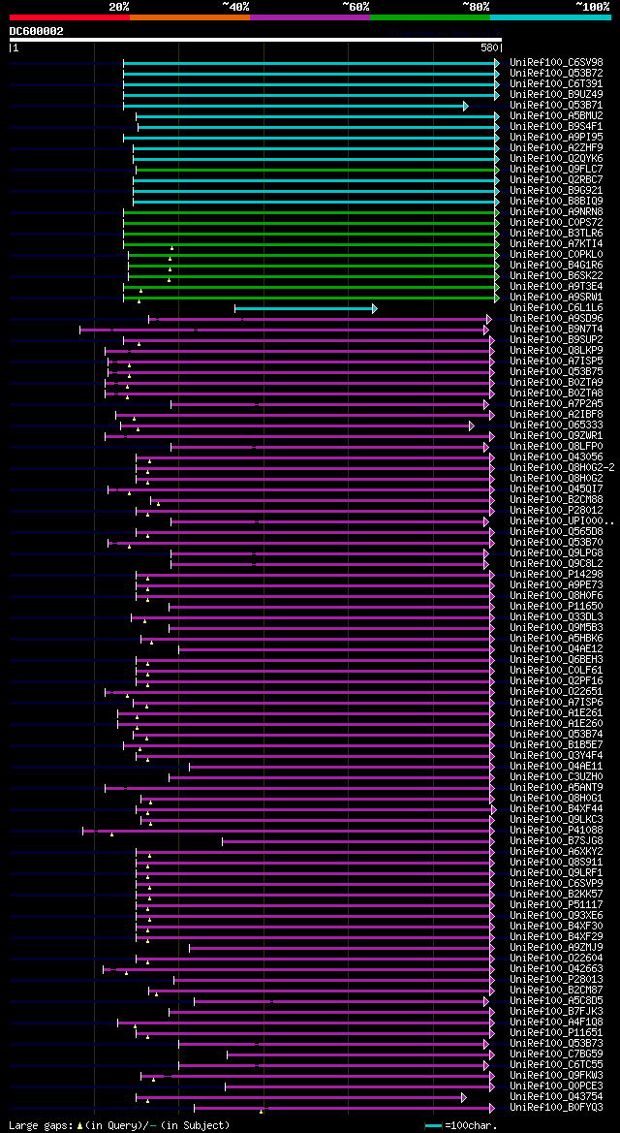Select the UniRef100_Q4AE12 label
The height and width of the screenshot is (1133, 620).
tap(556, 648)
